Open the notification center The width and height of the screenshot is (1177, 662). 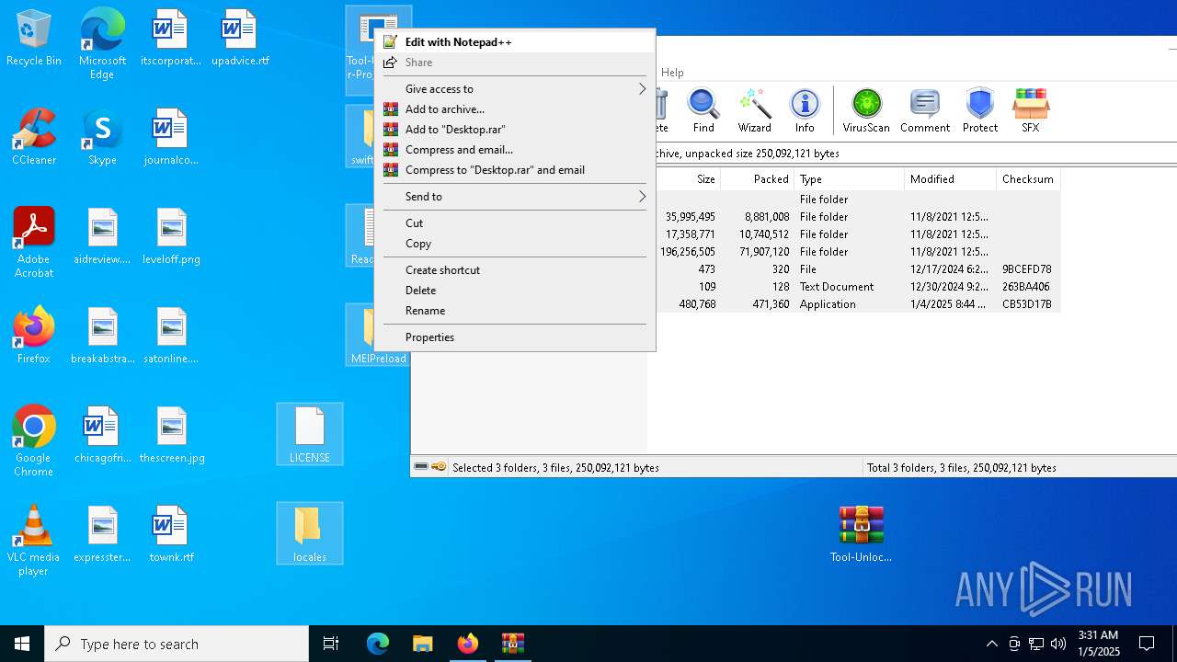coord(1147,644)
